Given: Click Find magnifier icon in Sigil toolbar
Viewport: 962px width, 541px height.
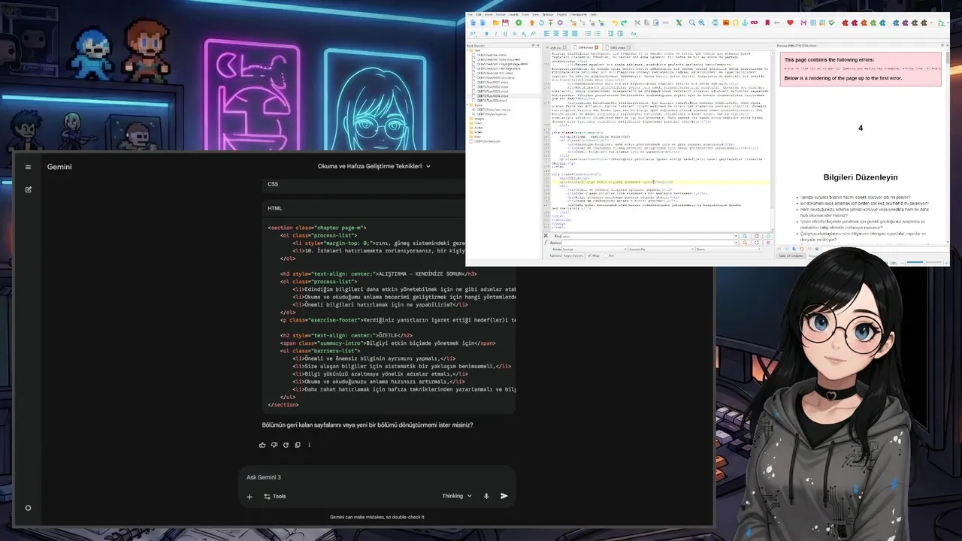Looking at the screenshot, I should [692, 23].
